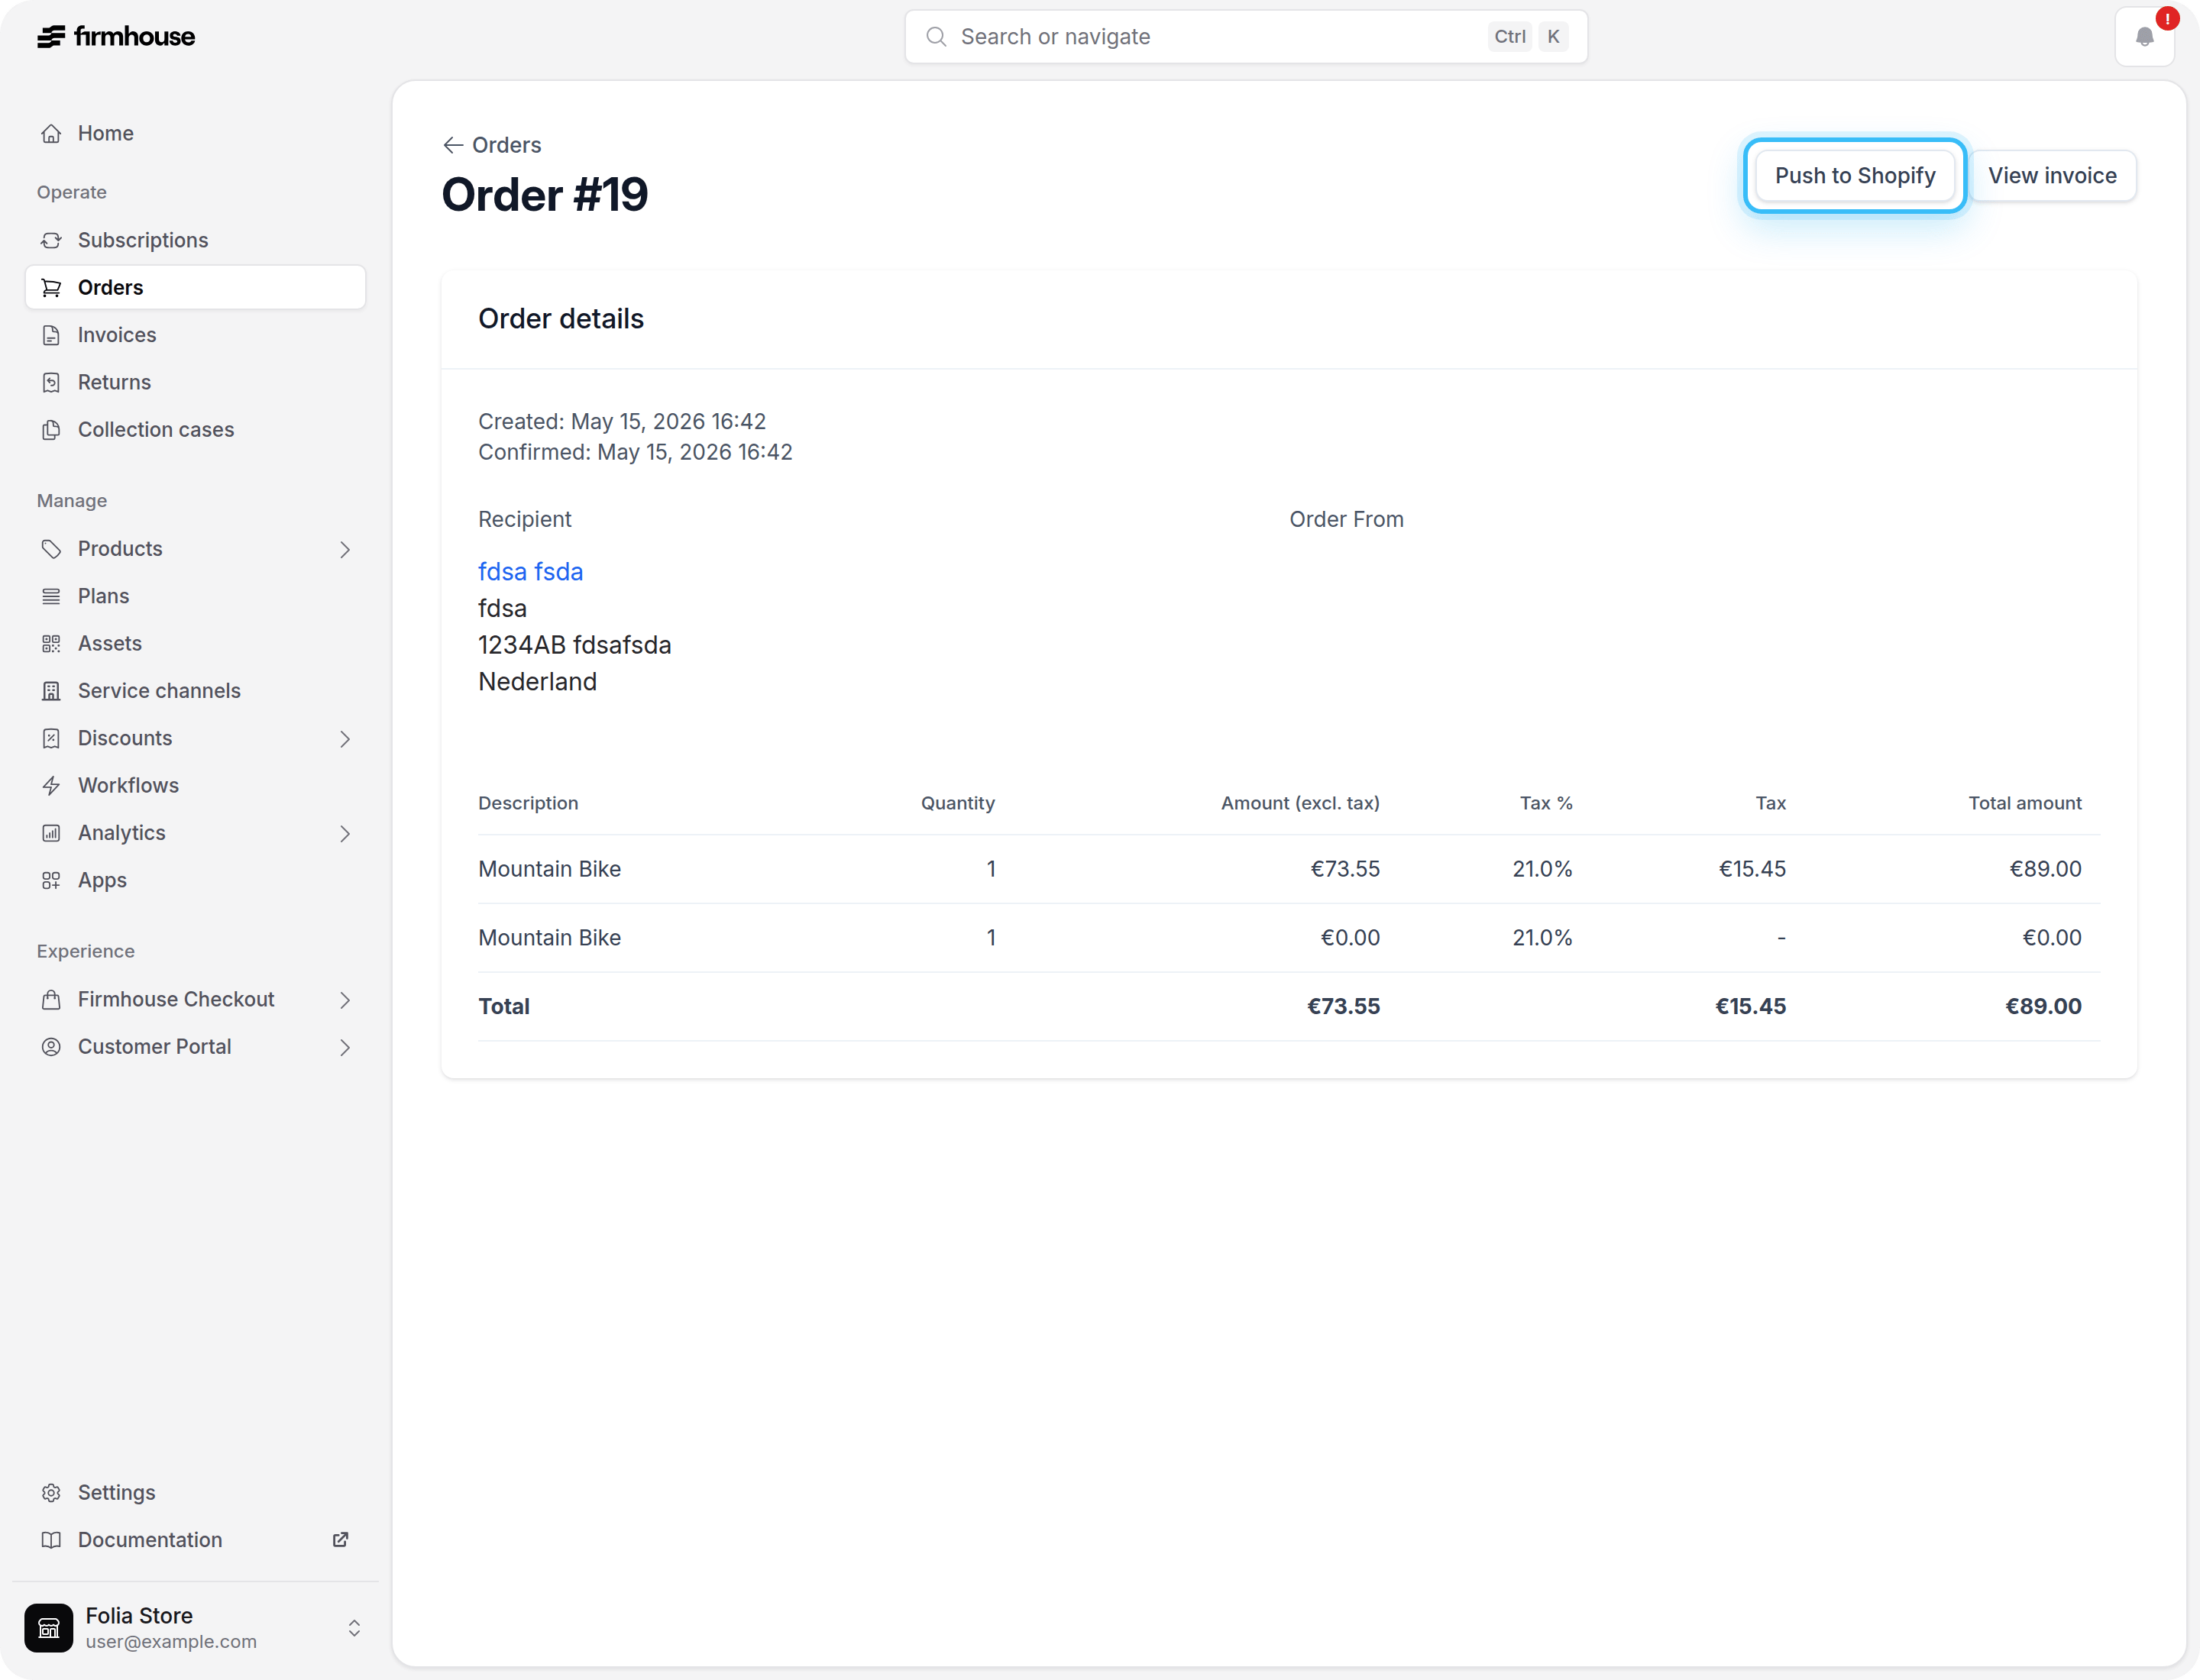Click View invoice button

tap(2052, 176)
